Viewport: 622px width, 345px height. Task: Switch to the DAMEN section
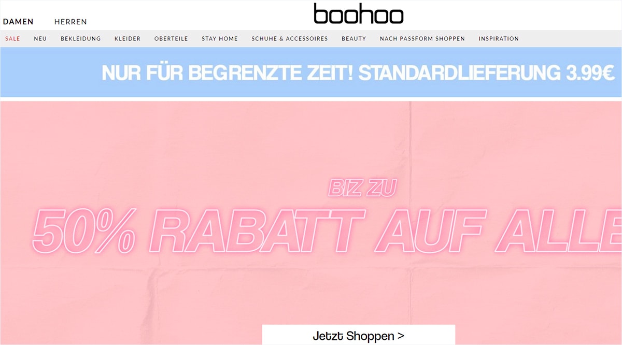18,22
